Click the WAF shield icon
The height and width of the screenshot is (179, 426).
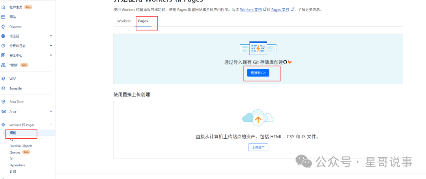(x=3, y=79)
